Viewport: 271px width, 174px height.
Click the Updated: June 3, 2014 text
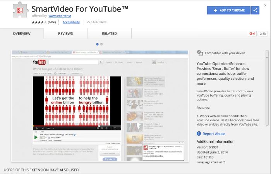tap(212, 152)
